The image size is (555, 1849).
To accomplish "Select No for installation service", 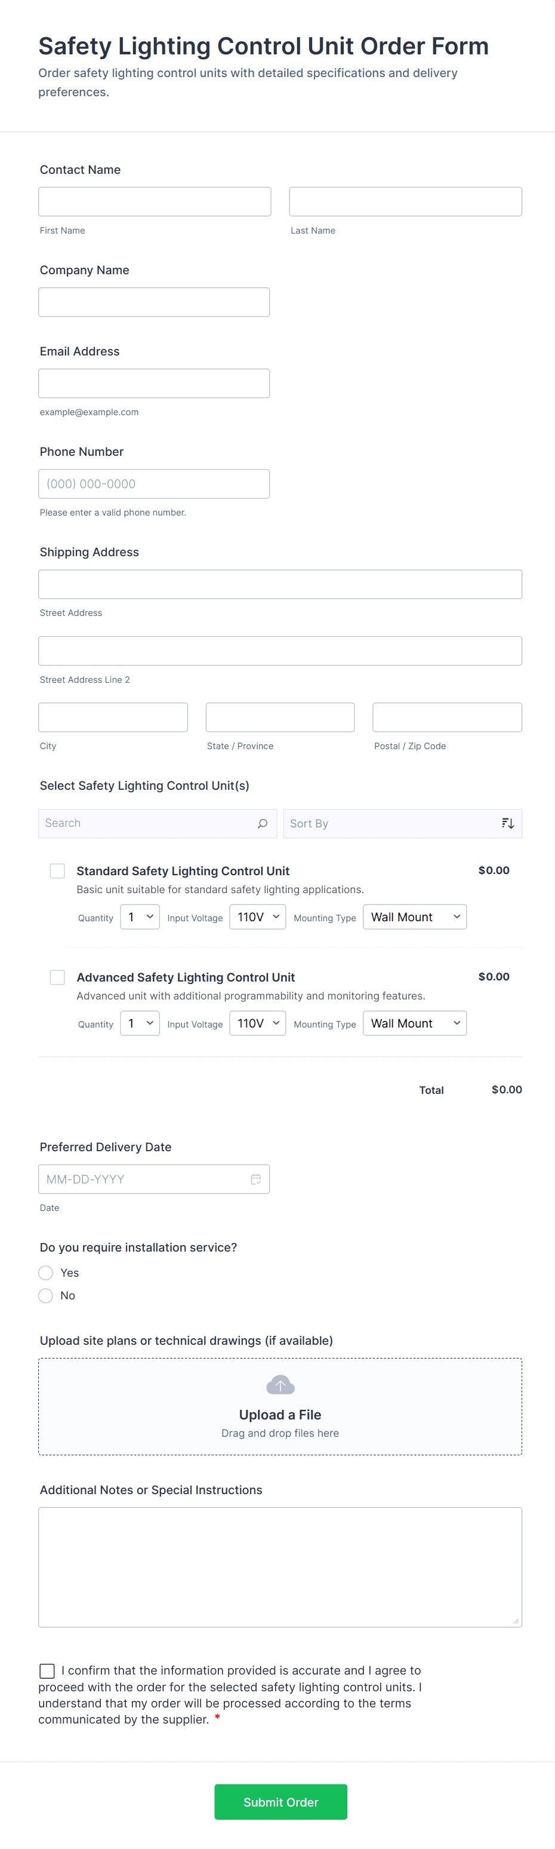I will (x=46, y=1296).
